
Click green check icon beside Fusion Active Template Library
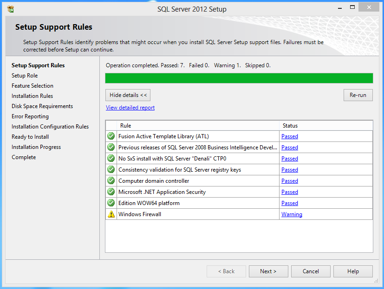pos(111,136)
